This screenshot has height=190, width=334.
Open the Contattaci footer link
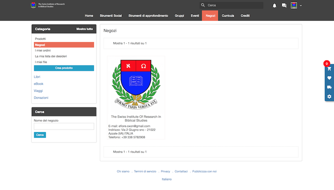[181, 172]
